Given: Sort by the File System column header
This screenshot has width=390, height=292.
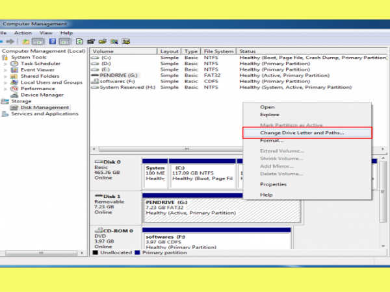Looking at the screenshot, I should tap(218, 51).
